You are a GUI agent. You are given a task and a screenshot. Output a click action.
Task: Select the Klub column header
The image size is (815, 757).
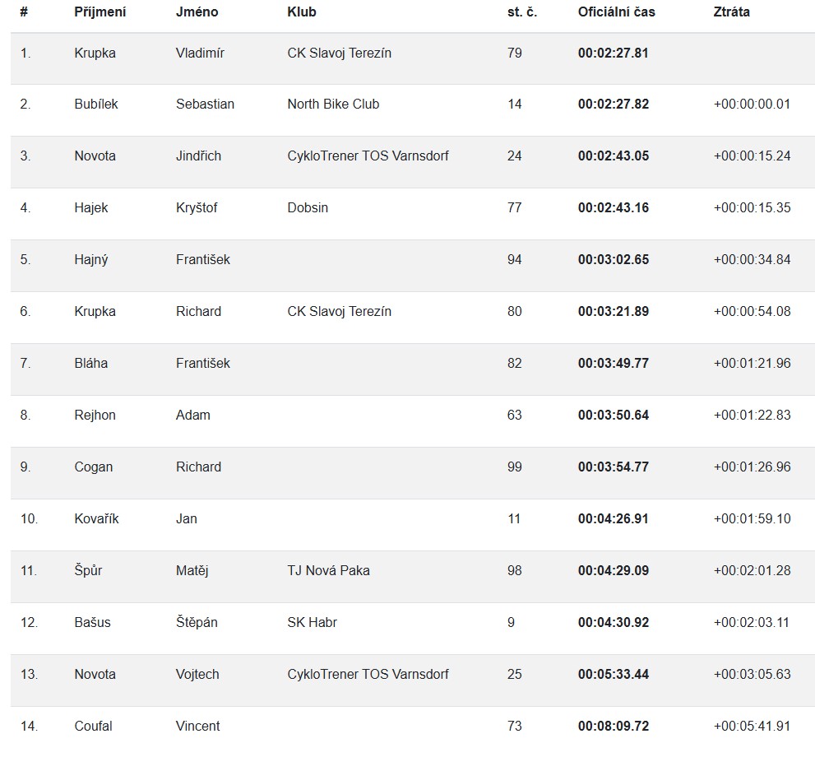point(301,12)
